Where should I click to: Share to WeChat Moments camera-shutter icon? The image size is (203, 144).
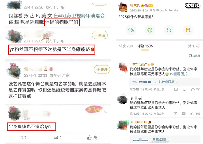150,30
